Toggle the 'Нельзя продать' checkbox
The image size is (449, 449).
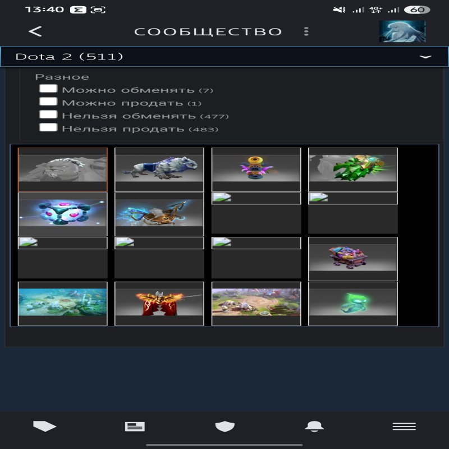tap(48, 128)
